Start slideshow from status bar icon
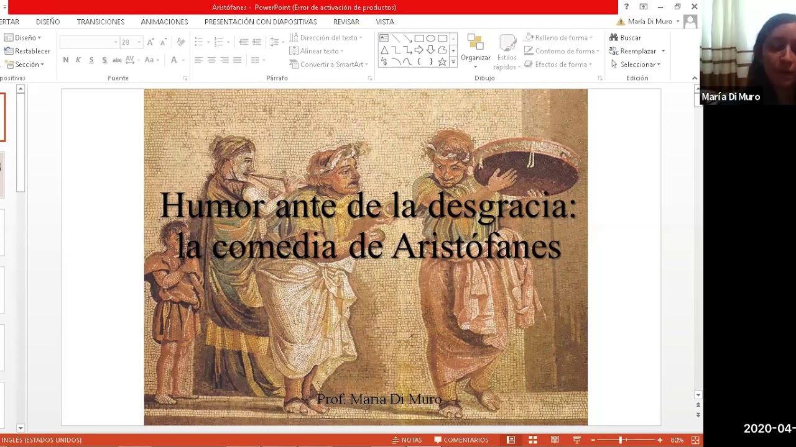The height and width of the screenshot is (447, 796). click(576, 440)
